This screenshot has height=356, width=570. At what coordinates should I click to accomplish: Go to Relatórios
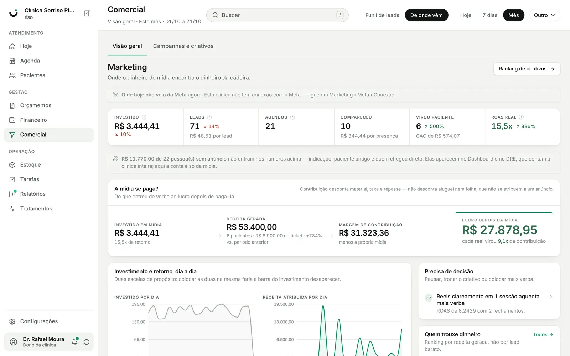(49, 194)
